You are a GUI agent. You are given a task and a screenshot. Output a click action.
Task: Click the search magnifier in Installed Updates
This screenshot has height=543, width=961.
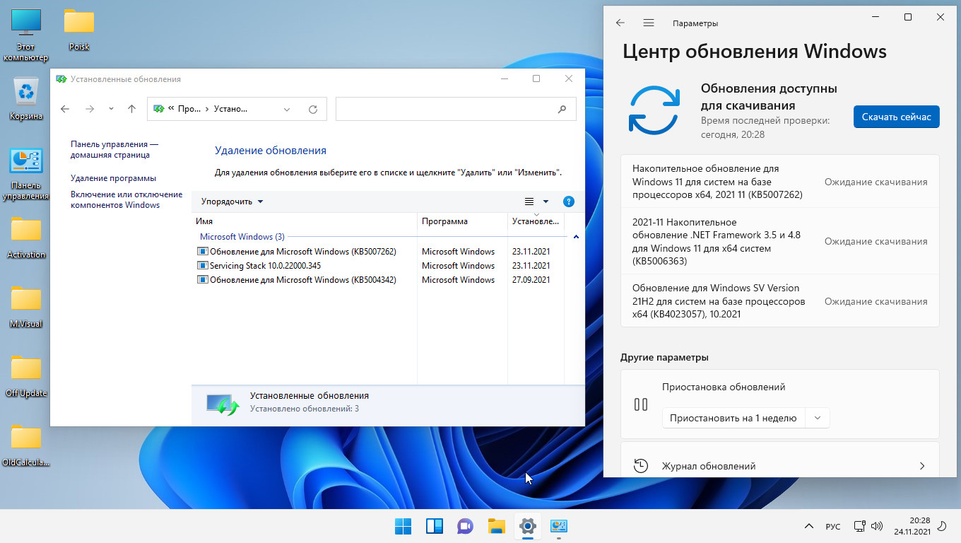tap(562, 109)
